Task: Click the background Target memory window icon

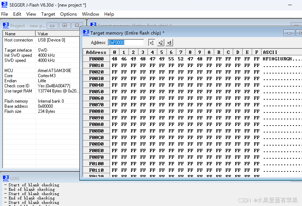Action: tap(93, 24)
